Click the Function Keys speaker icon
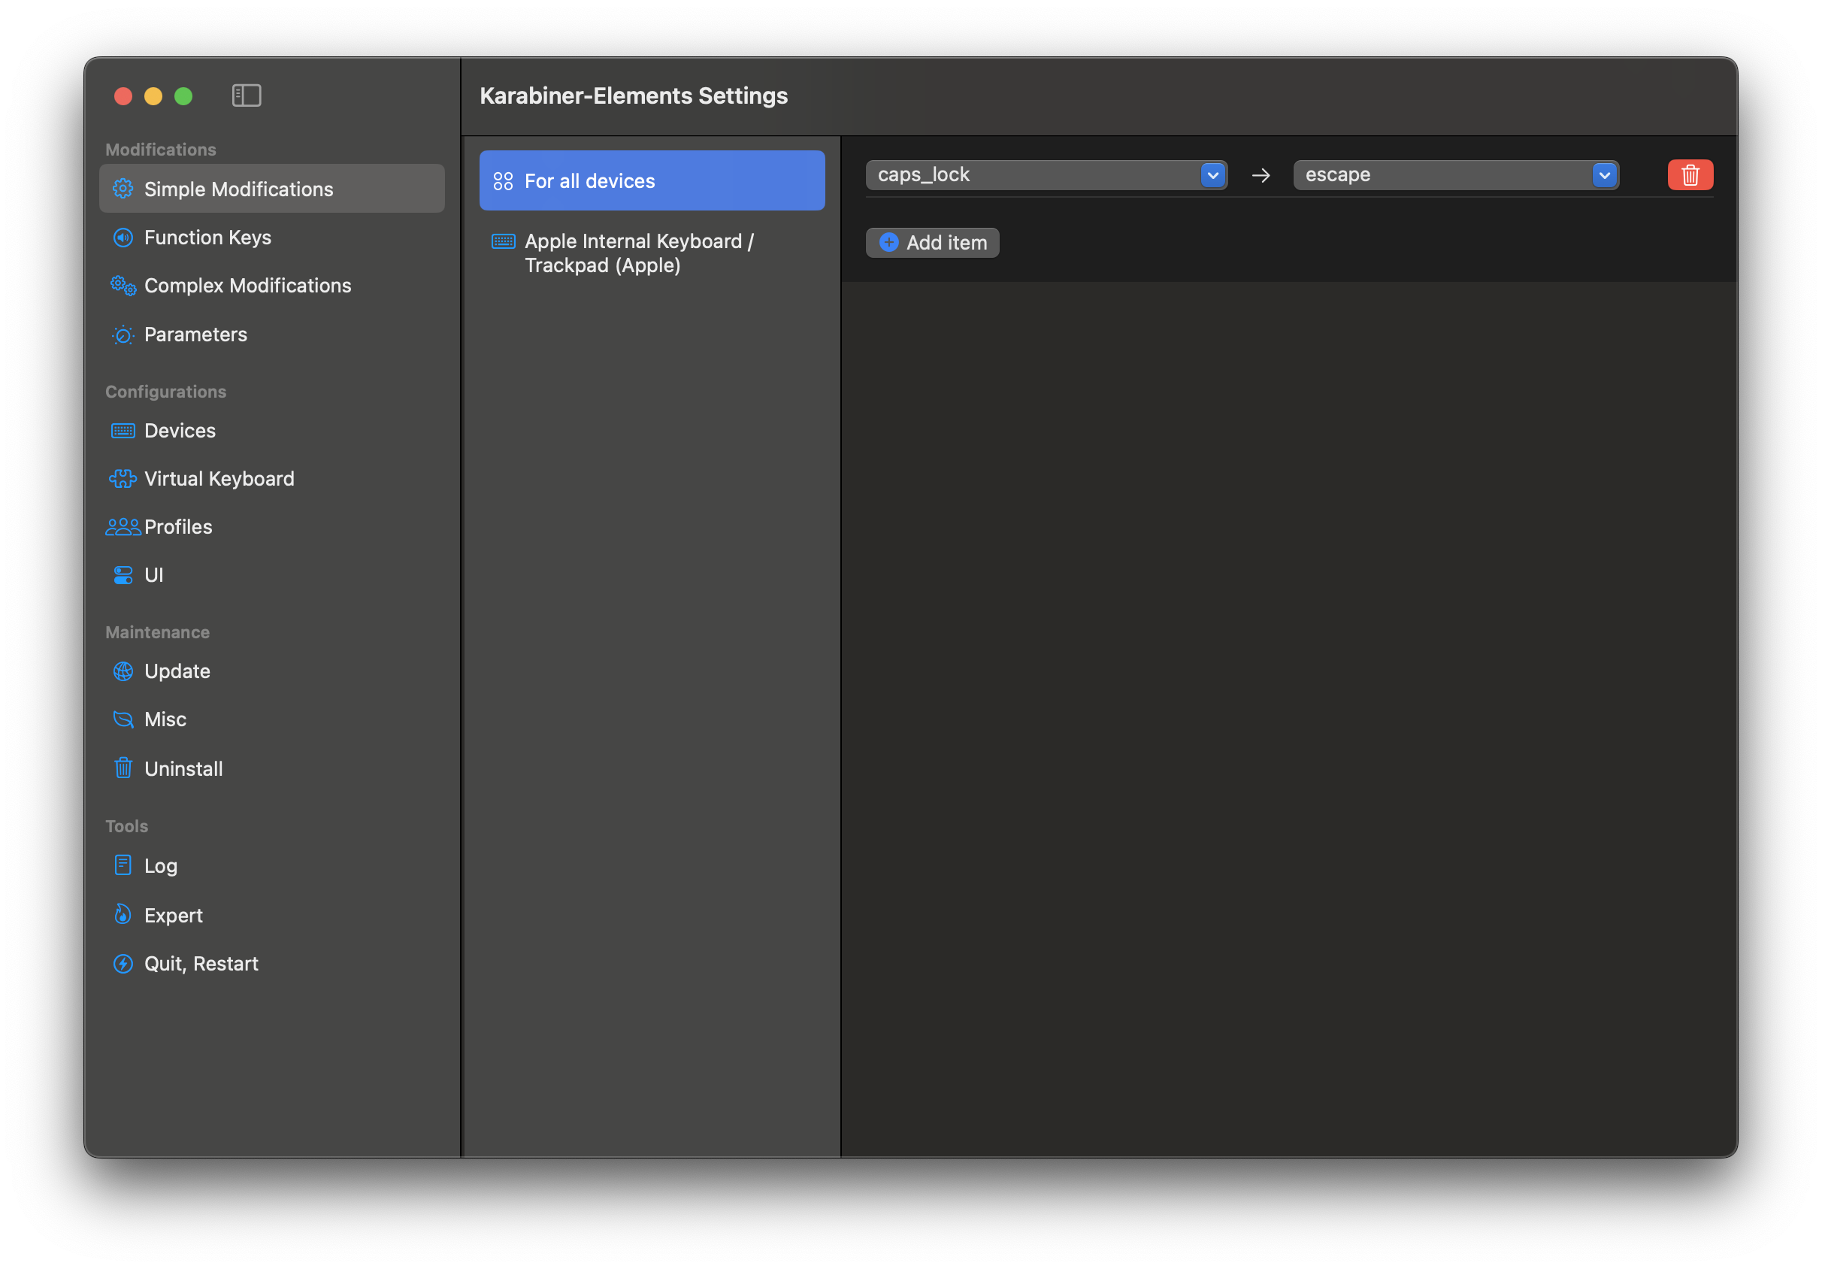The width and height of the screenshot is (1822, 1269). coord(123,238)
